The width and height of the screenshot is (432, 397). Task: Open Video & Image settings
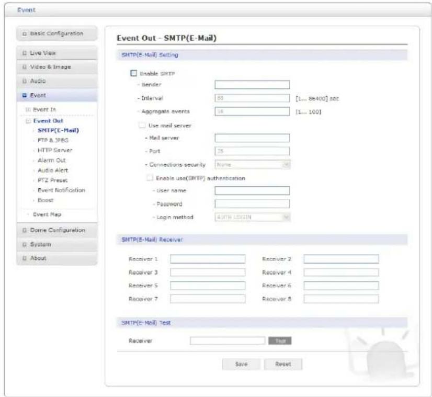tap(57, 67)
